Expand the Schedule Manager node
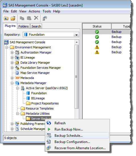This screenshot has height=156, width=136. click(12, 129)
